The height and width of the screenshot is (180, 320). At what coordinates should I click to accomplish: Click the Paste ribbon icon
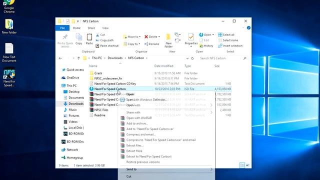(x=89, y=37)
